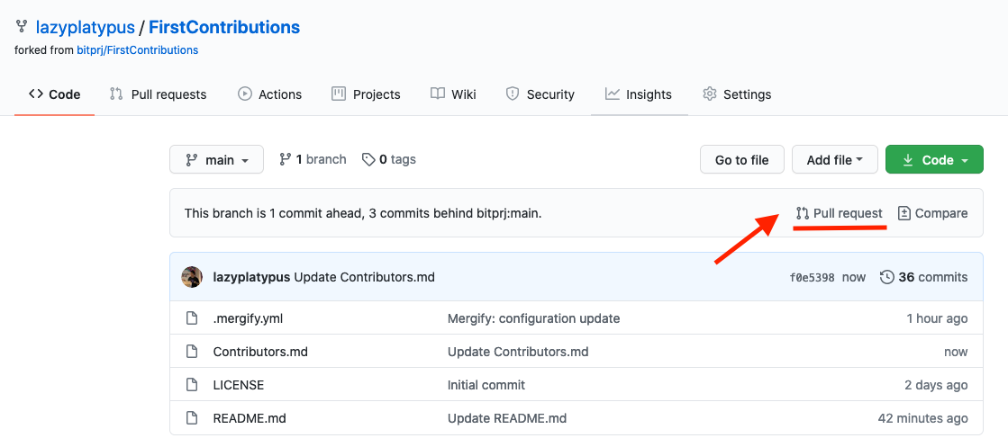Click the branch status text about bitprj:main

pos(363,213)
